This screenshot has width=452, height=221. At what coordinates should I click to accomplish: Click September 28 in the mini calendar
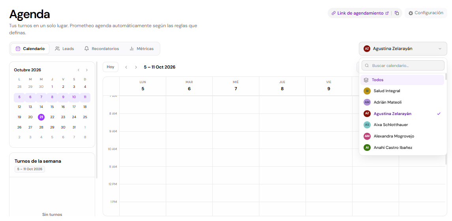pyautogui.click(x=19, y=87)
